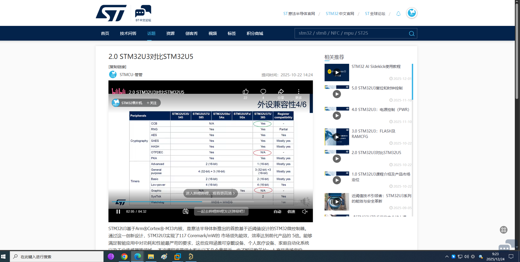Viewport: 520px width, 262px height.
Task: Toggle the danmaku display icon
Action: (x=186, y=212)
